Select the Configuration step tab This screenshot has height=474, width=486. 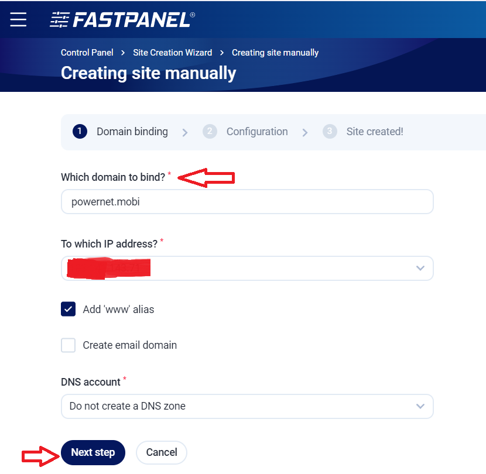(x=256, y=132)
